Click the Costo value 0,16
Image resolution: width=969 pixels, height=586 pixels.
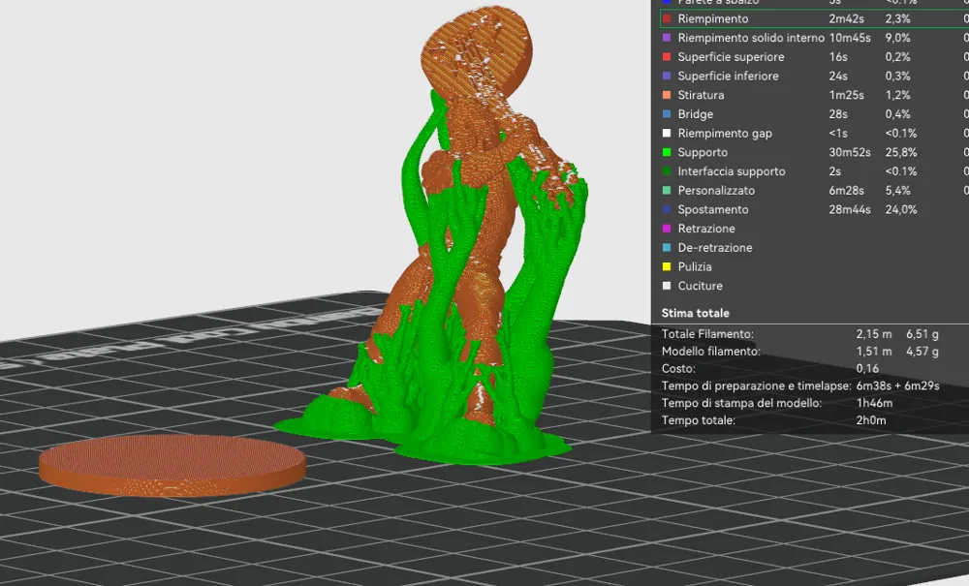[x=867, y=369]
